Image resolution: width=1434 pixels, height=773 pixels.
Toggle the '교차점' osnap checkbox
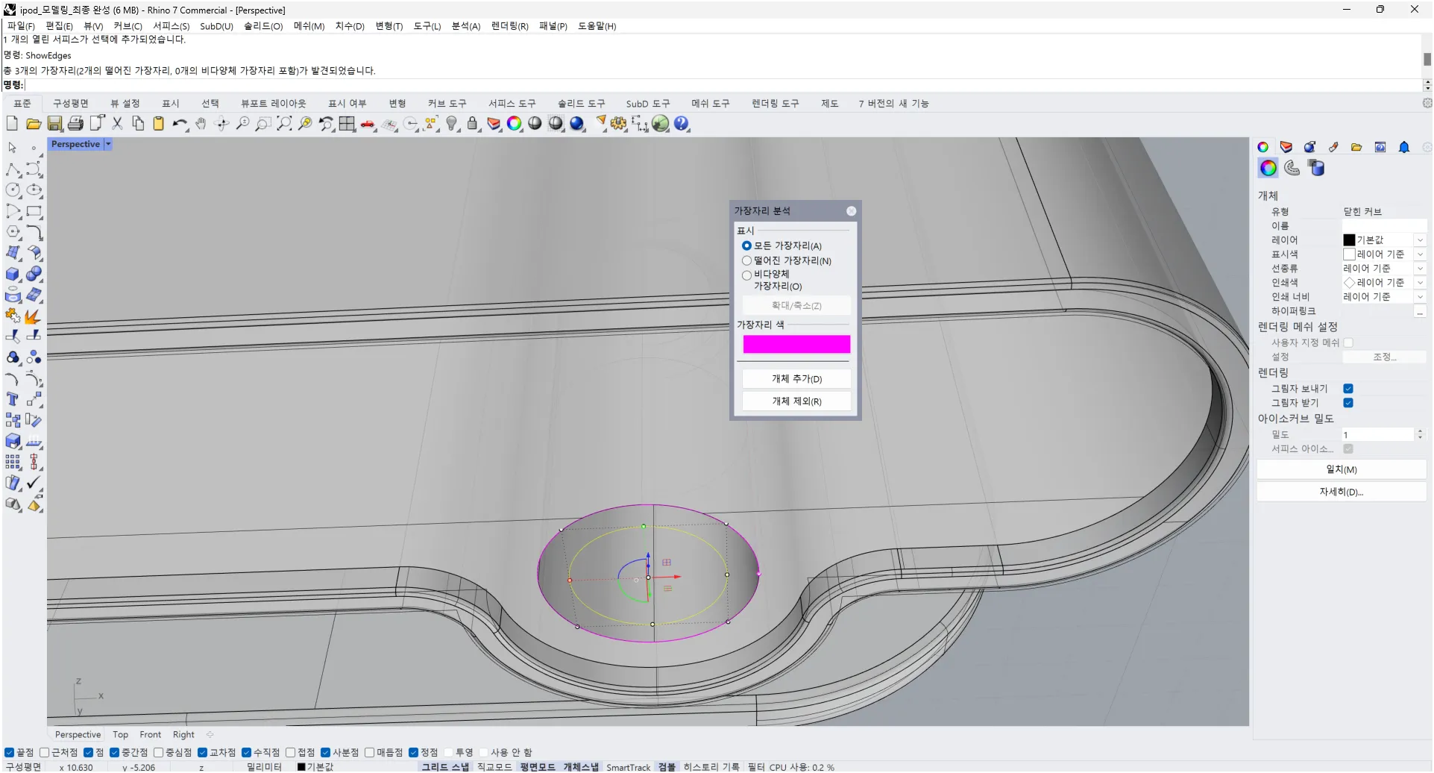coord(202,753)
